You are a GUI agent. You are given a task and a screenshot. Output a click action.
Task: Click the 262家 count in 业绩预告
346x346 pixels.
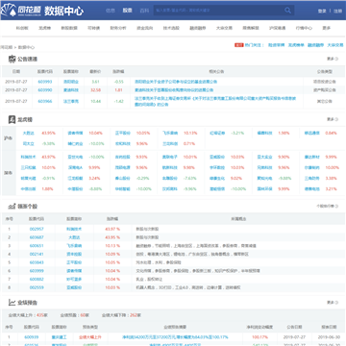[x=136, y=315]
